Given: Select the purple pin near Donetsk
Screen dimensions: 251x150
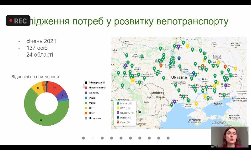Looking at the screenshot, I should [226, 86].
